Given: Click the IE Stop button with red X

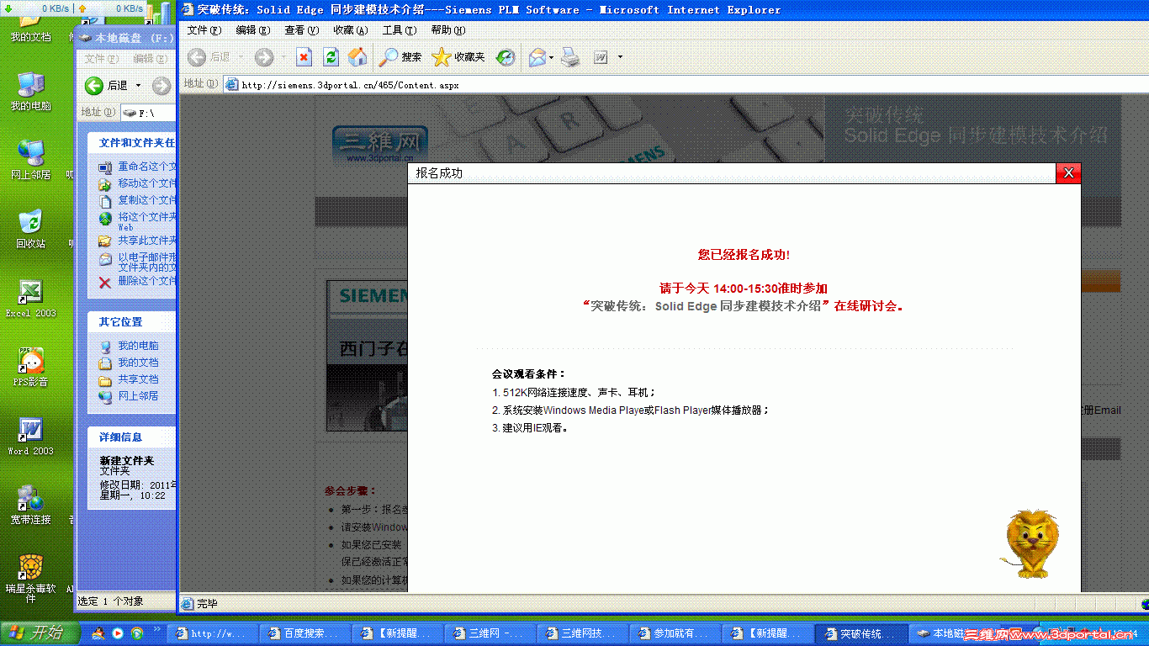Looking at the screenshot, I should (x=304, y=56).
